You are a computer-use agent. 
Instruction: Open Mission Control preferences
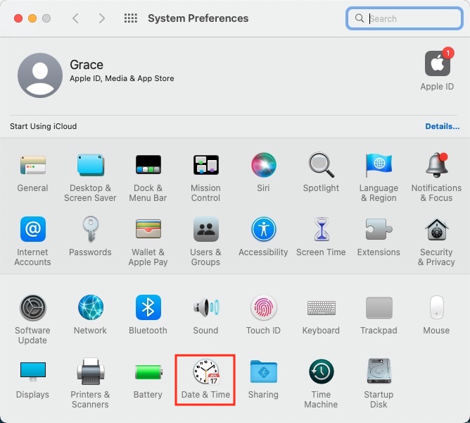[205, 166]
